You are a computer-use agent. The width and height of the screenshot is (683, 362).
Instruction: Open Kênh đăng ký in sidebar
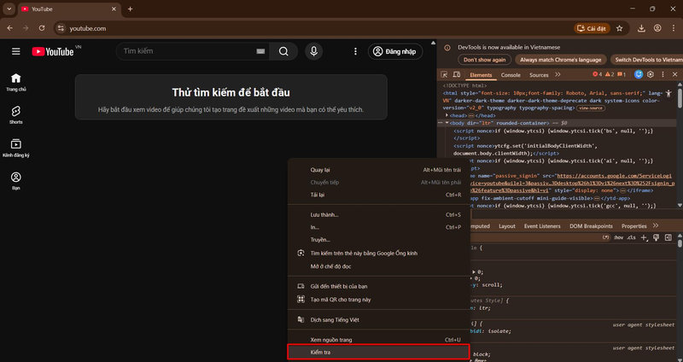tap(15, 148)
